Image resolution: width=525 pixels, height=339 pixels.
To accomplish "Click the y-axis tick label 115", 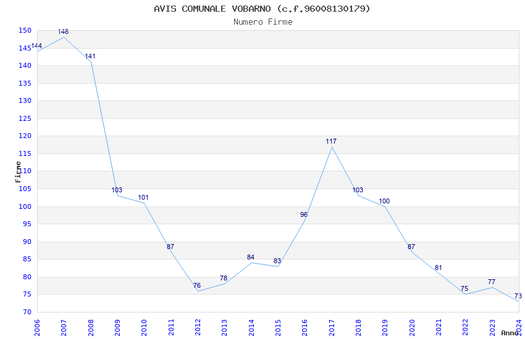I will point(25,153).
